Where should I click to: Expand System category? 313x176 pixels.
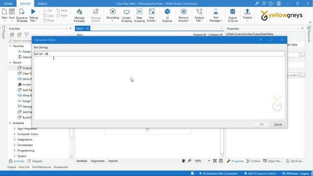pos(15,156)
